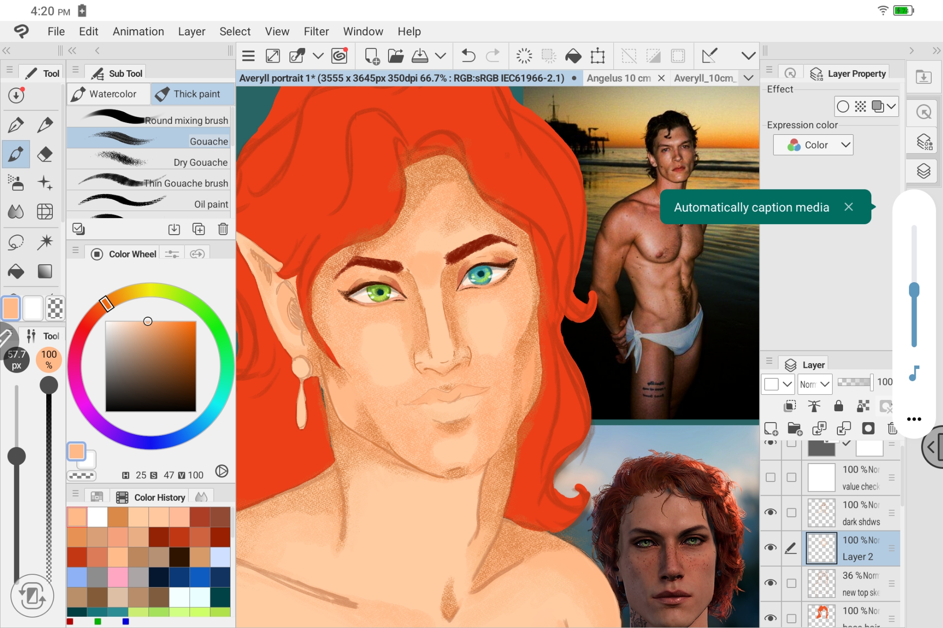Expand the layer blending mode dropdown
943x628 pixels.
[x=815, y=384]
